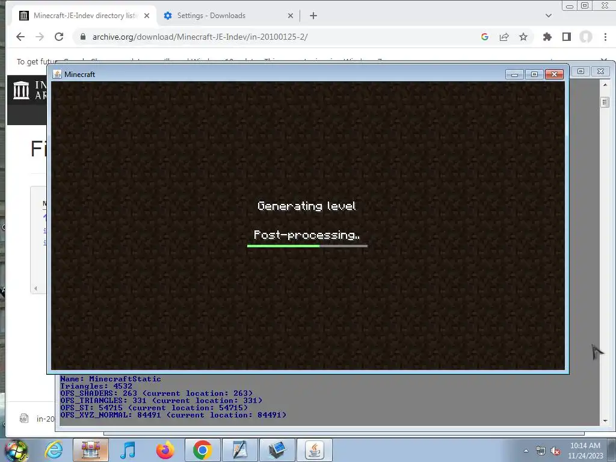Click console line starting "OFS_SHADERS: 263"
Image resolution: width=616 pixels, height=462 pixels.
point(156,393)
